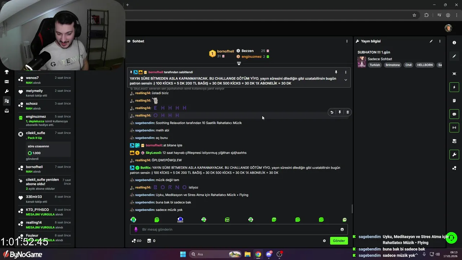Image resolution: width=462 pixels, height=260 pixels.
Task: Open the notes document icon in right sidebar
Action: coord(454,100)
